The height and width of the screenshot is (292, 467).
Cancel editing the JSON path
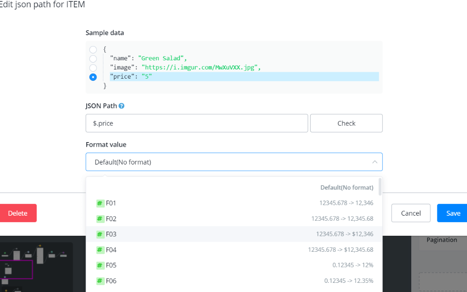click(x=411, y=213)
